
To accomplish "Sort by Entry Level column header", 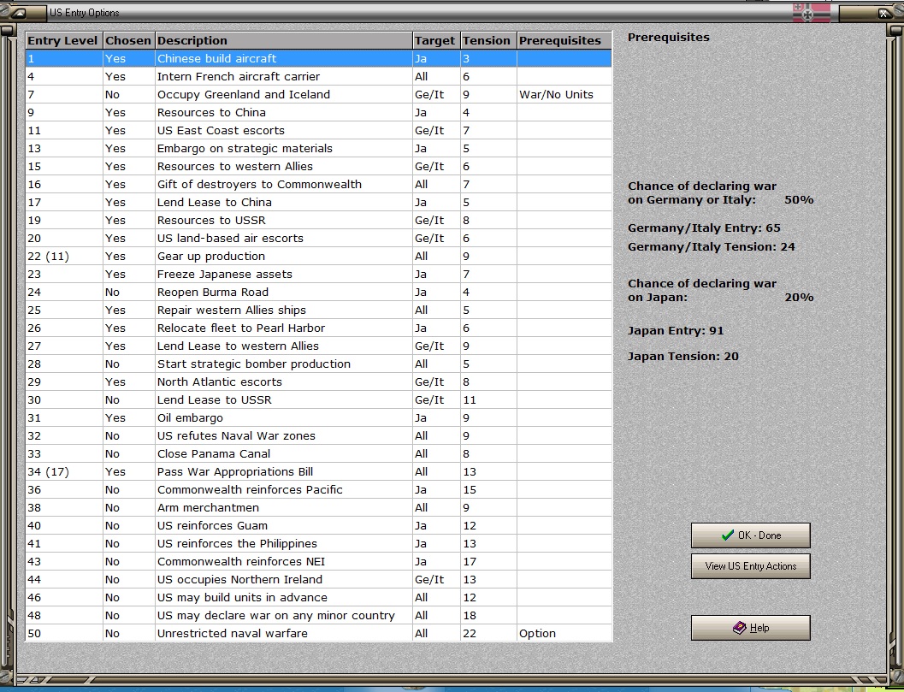I will click(63, 40).
